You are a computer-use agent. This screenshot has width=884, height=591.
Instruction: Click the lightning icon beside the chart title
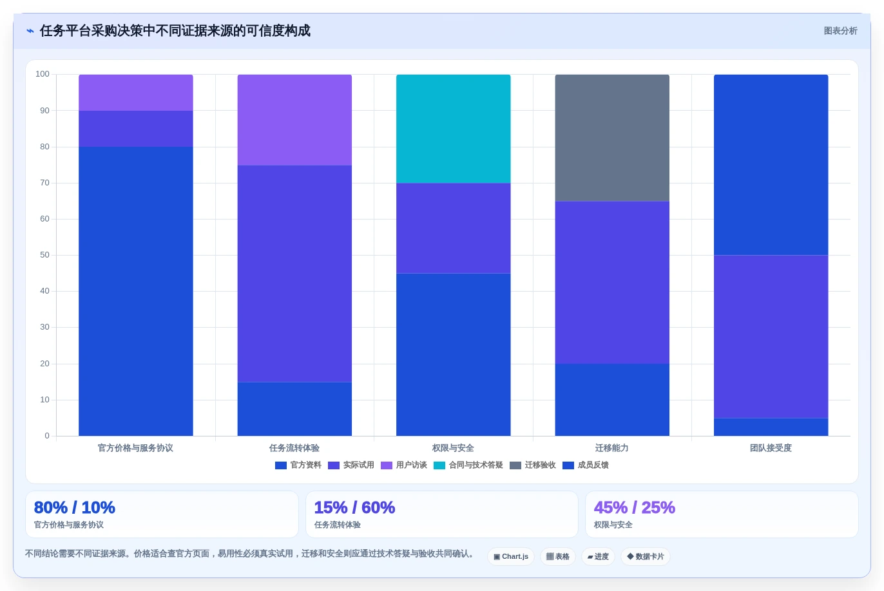(30, 31)
